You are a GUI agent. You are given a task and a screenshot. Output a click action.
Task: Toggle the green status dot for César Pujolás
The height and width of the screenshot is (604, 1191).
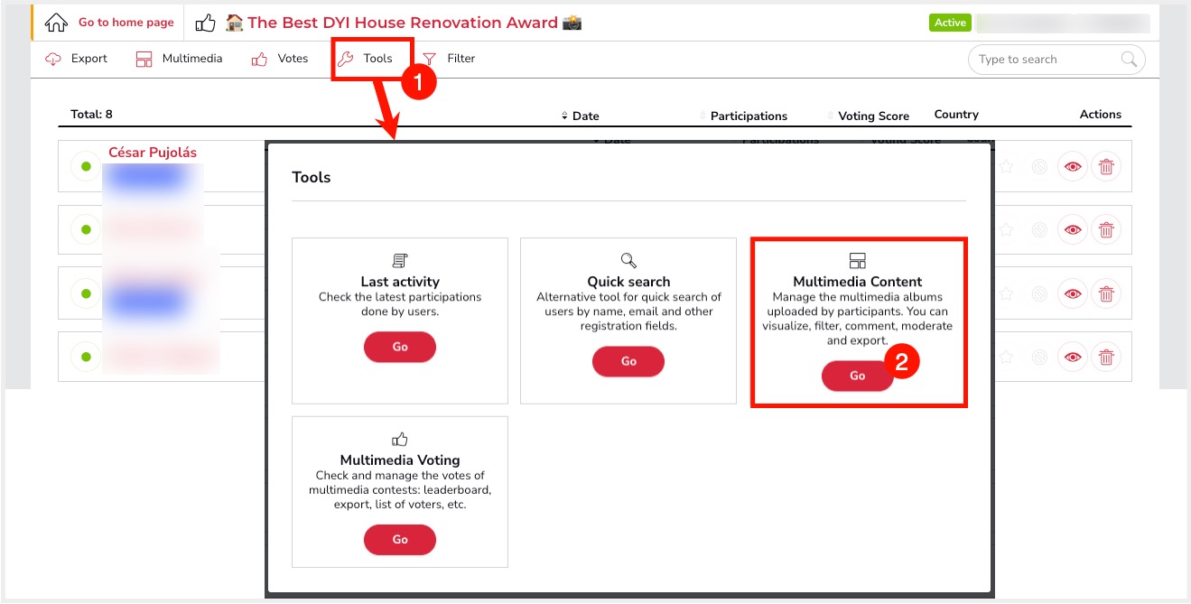[86, 167]
